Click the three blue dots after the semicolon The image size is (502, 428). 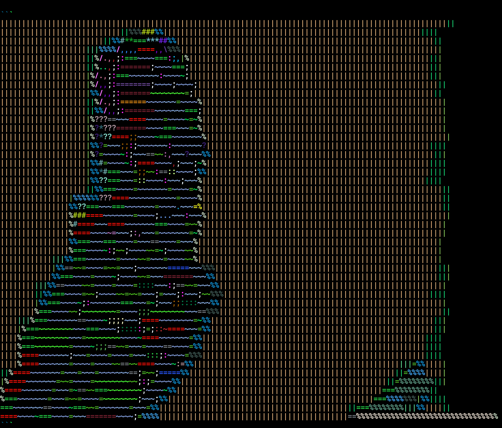click(x=165, y=217)
